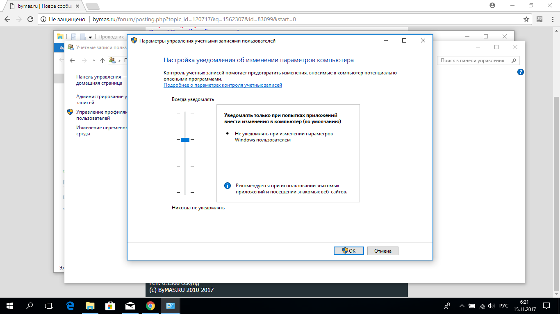The height and width of the screenshot is (314, 560).
Task: Open the 'Подробнее о параметрах контроля' link
Action: pyautogui.click(x=223, y=85)
